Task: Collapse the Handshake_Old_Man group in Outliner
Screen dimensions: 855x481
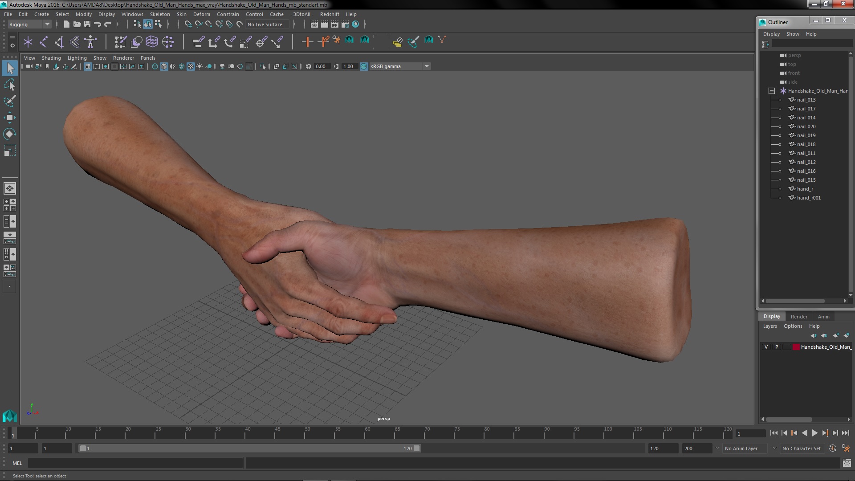Action: click(x=772, y=91)
